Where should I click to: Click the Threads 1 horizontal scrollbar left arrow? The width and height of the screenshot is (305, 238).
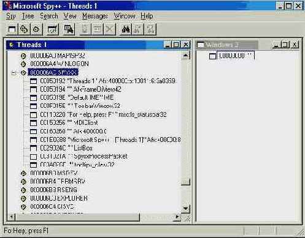coord(12,217)
